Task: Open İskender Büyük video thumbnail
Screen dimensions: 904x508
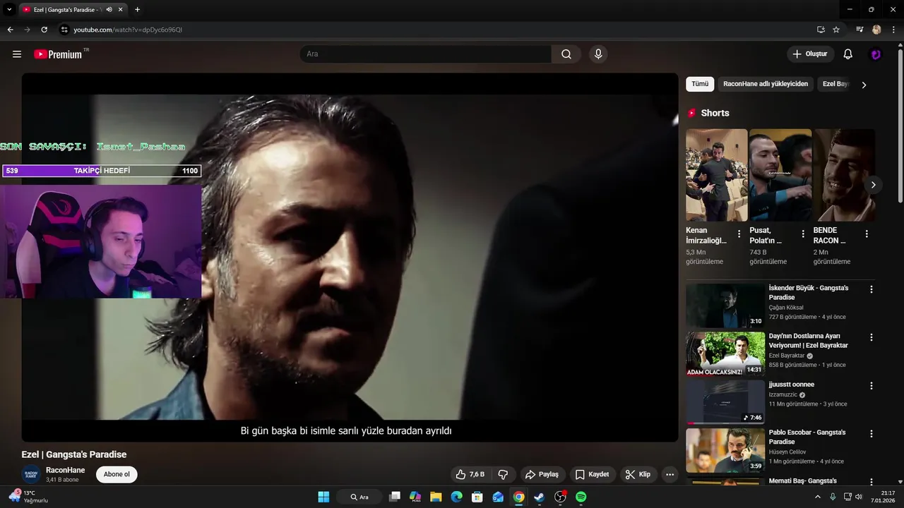Action: tap(725, 306)
